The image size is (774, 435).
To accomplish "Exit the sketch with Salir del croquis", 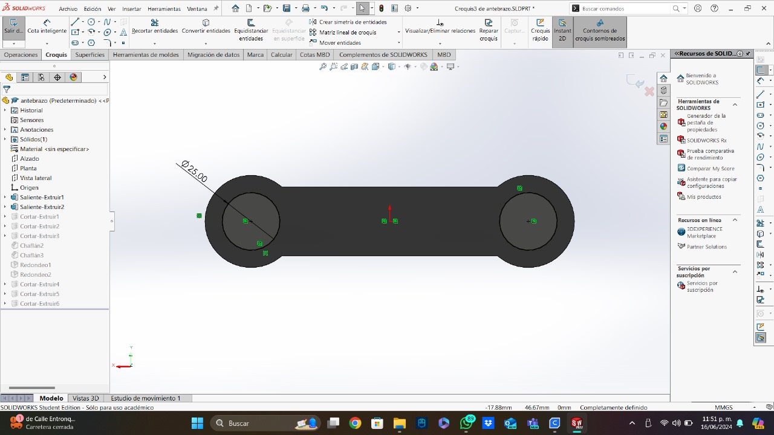I will (x=13, y=27).
